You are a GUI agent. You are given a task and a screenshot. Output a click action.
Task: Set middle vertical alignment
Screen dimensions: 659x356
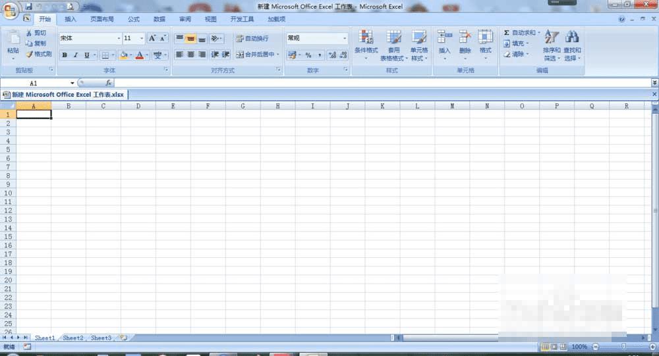191,38
